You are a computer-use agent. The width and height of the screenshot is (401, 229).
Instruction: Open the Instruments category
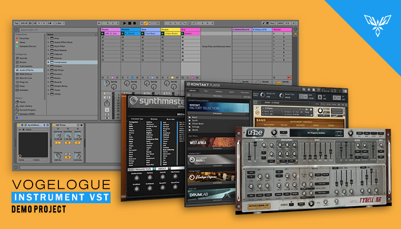24,66
